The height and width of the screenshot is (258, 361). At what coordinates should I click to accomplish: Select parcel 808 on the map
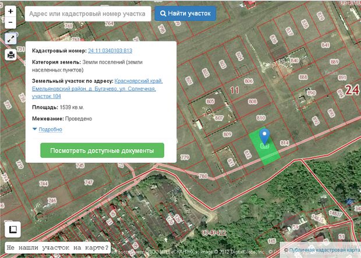tap(252, 101)
